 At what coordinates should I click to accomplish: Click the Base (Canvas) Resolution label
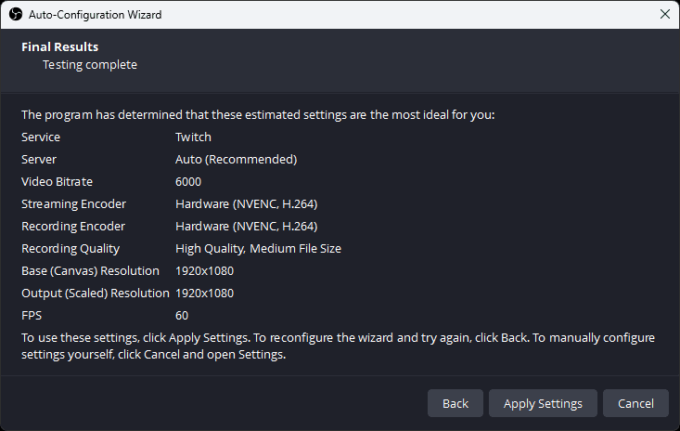click(x=86, y=270)
